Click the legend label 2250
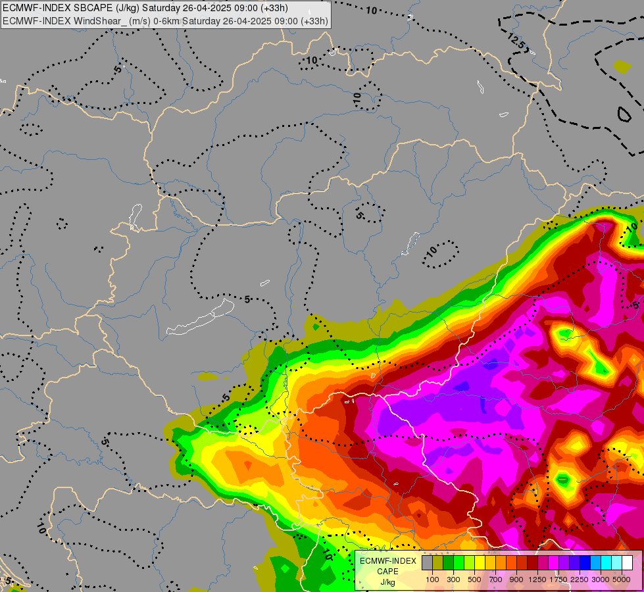This screenshot has width=644, height=592. click(580, 580)
